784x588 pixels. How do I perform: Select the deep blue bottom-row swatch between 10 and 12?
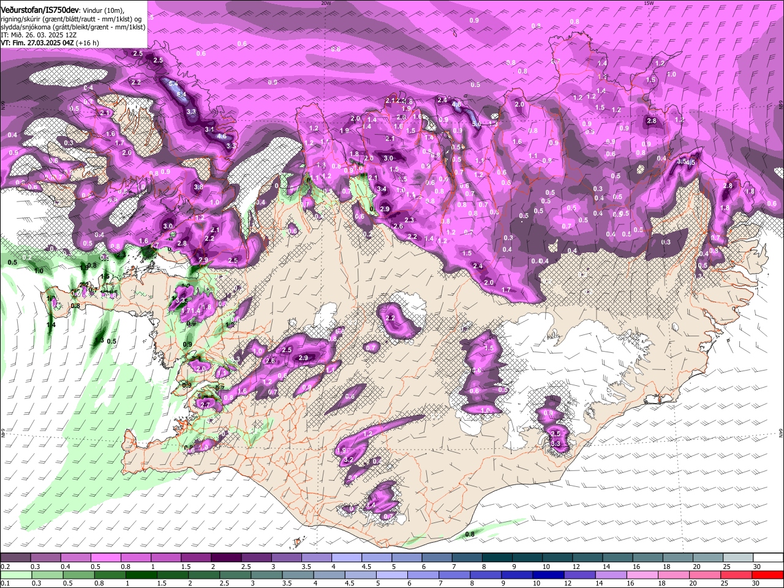pyautogui.click(x=548, y=575)
